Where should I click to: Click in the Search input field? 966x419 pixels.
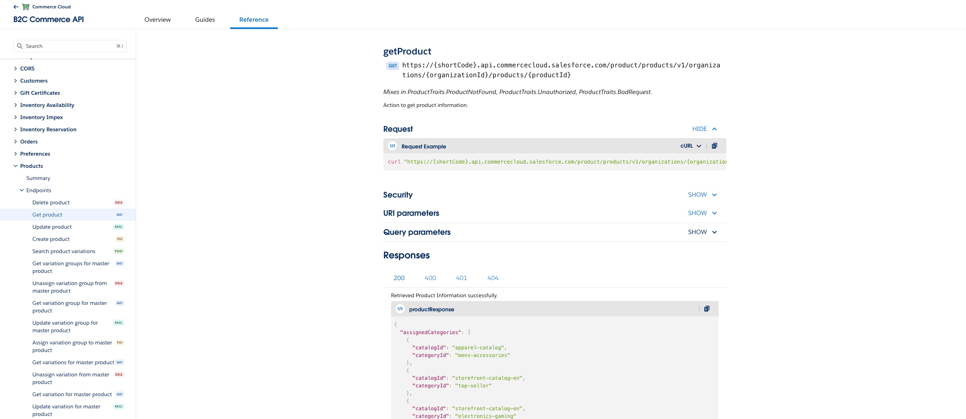(x=70, y=46)
